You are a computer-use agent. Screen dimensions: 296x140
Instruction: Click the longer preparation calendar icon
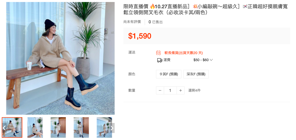(159, 53)
